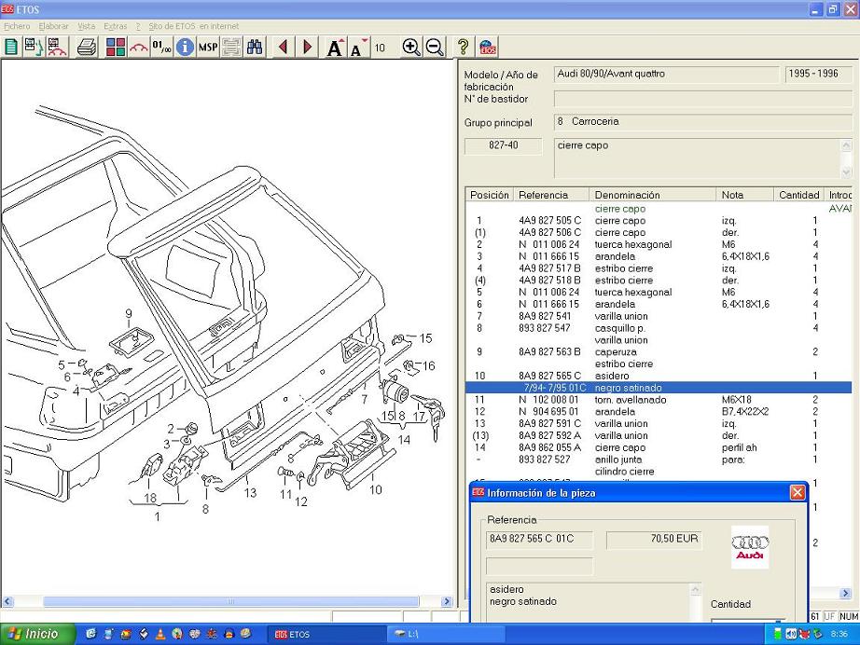860x645 pixels.
Task: Switch to the L:\ taskbar window
Action: coord(445,634)
